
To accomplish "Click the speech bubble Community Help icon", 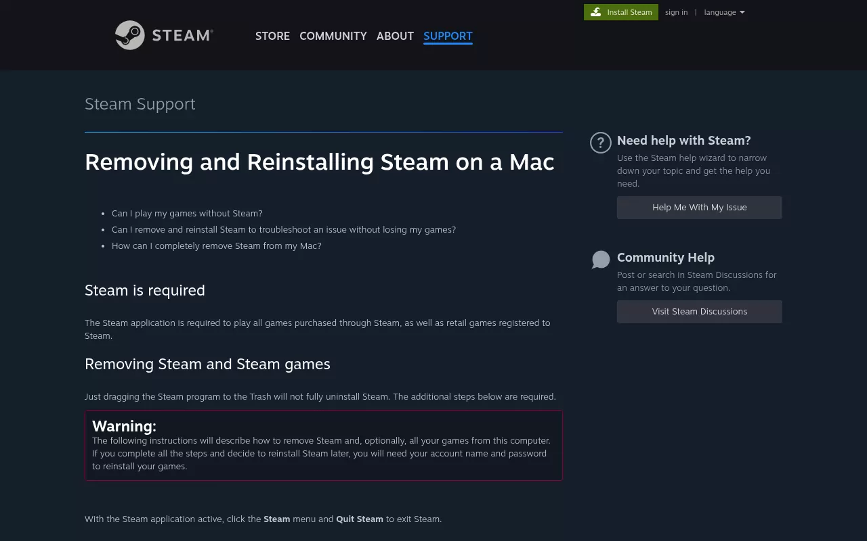I will [601, 260].
